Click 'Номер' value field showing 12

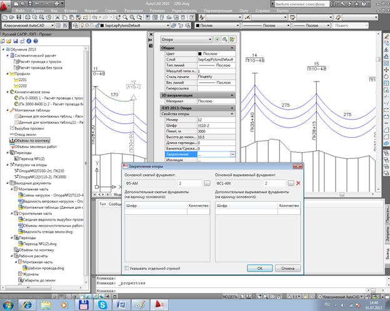coord(216,120)
